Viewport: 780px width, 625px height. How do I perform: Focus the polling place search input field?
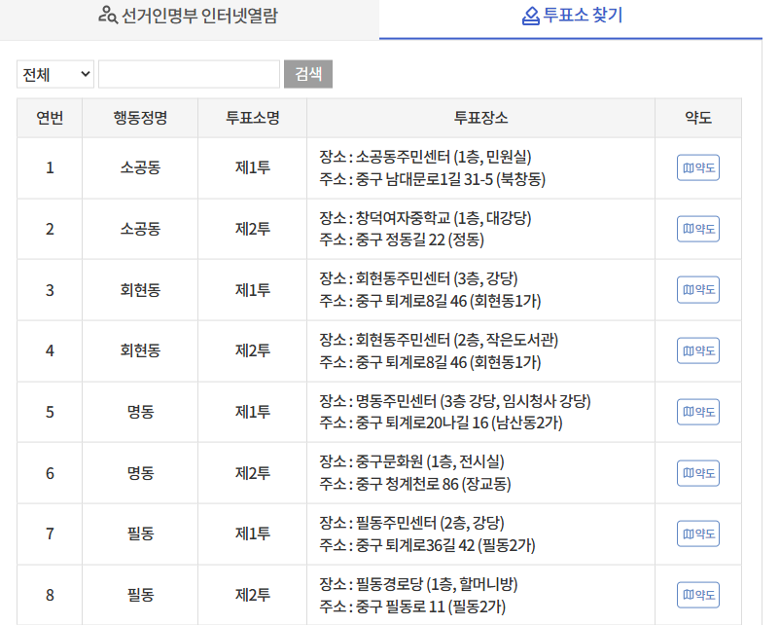pyautogui.click(x=189, y=74)
